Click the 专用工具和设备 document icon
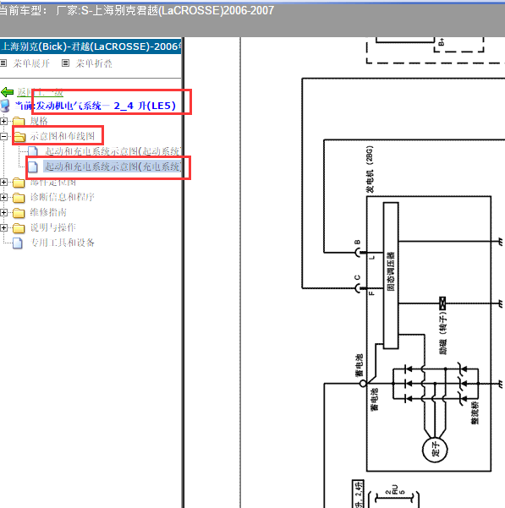Image resolution: width=505 pixels, height=508 pixels. click(x=18, y=243)
